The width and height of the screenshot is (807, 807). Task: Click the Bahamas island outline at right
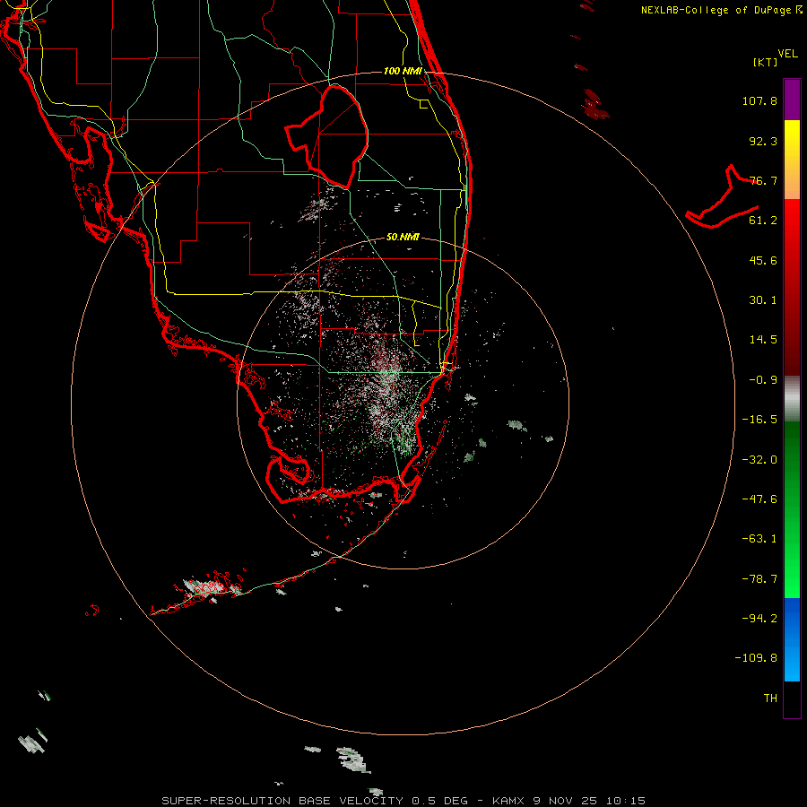pos(722,197)
